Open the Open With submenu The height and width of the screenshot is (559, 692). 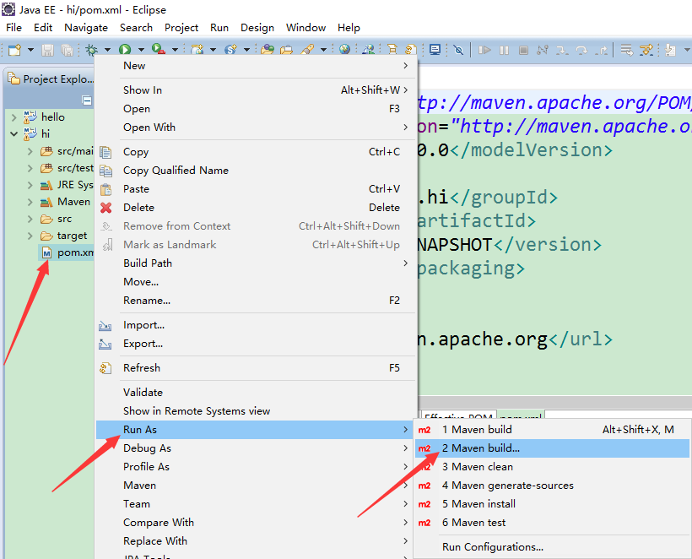(257, 128)
